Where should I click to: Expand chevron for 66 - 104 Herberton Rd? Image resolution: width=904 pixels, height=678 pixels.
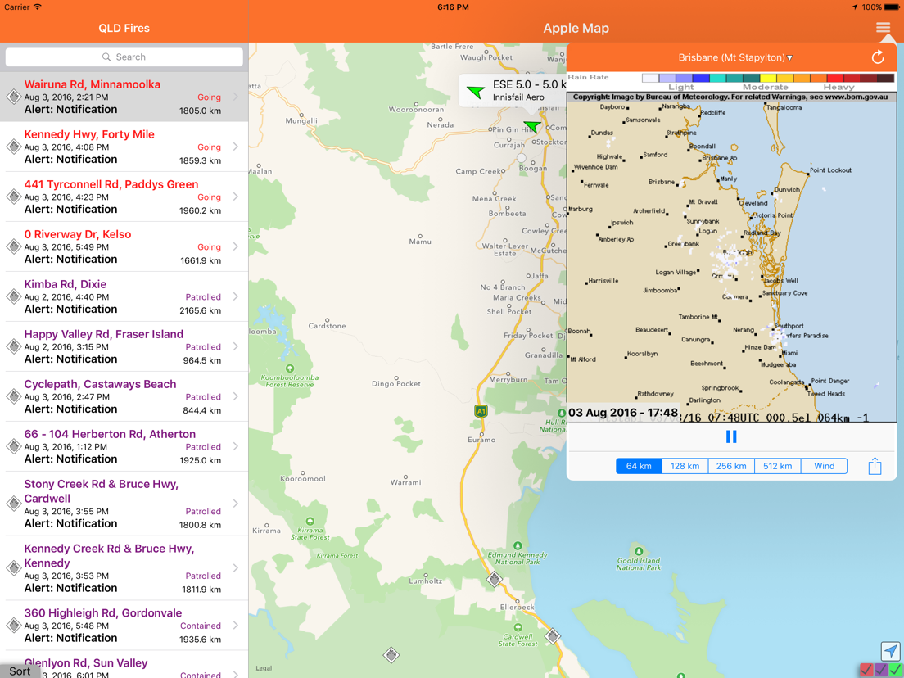click(236, 446)
